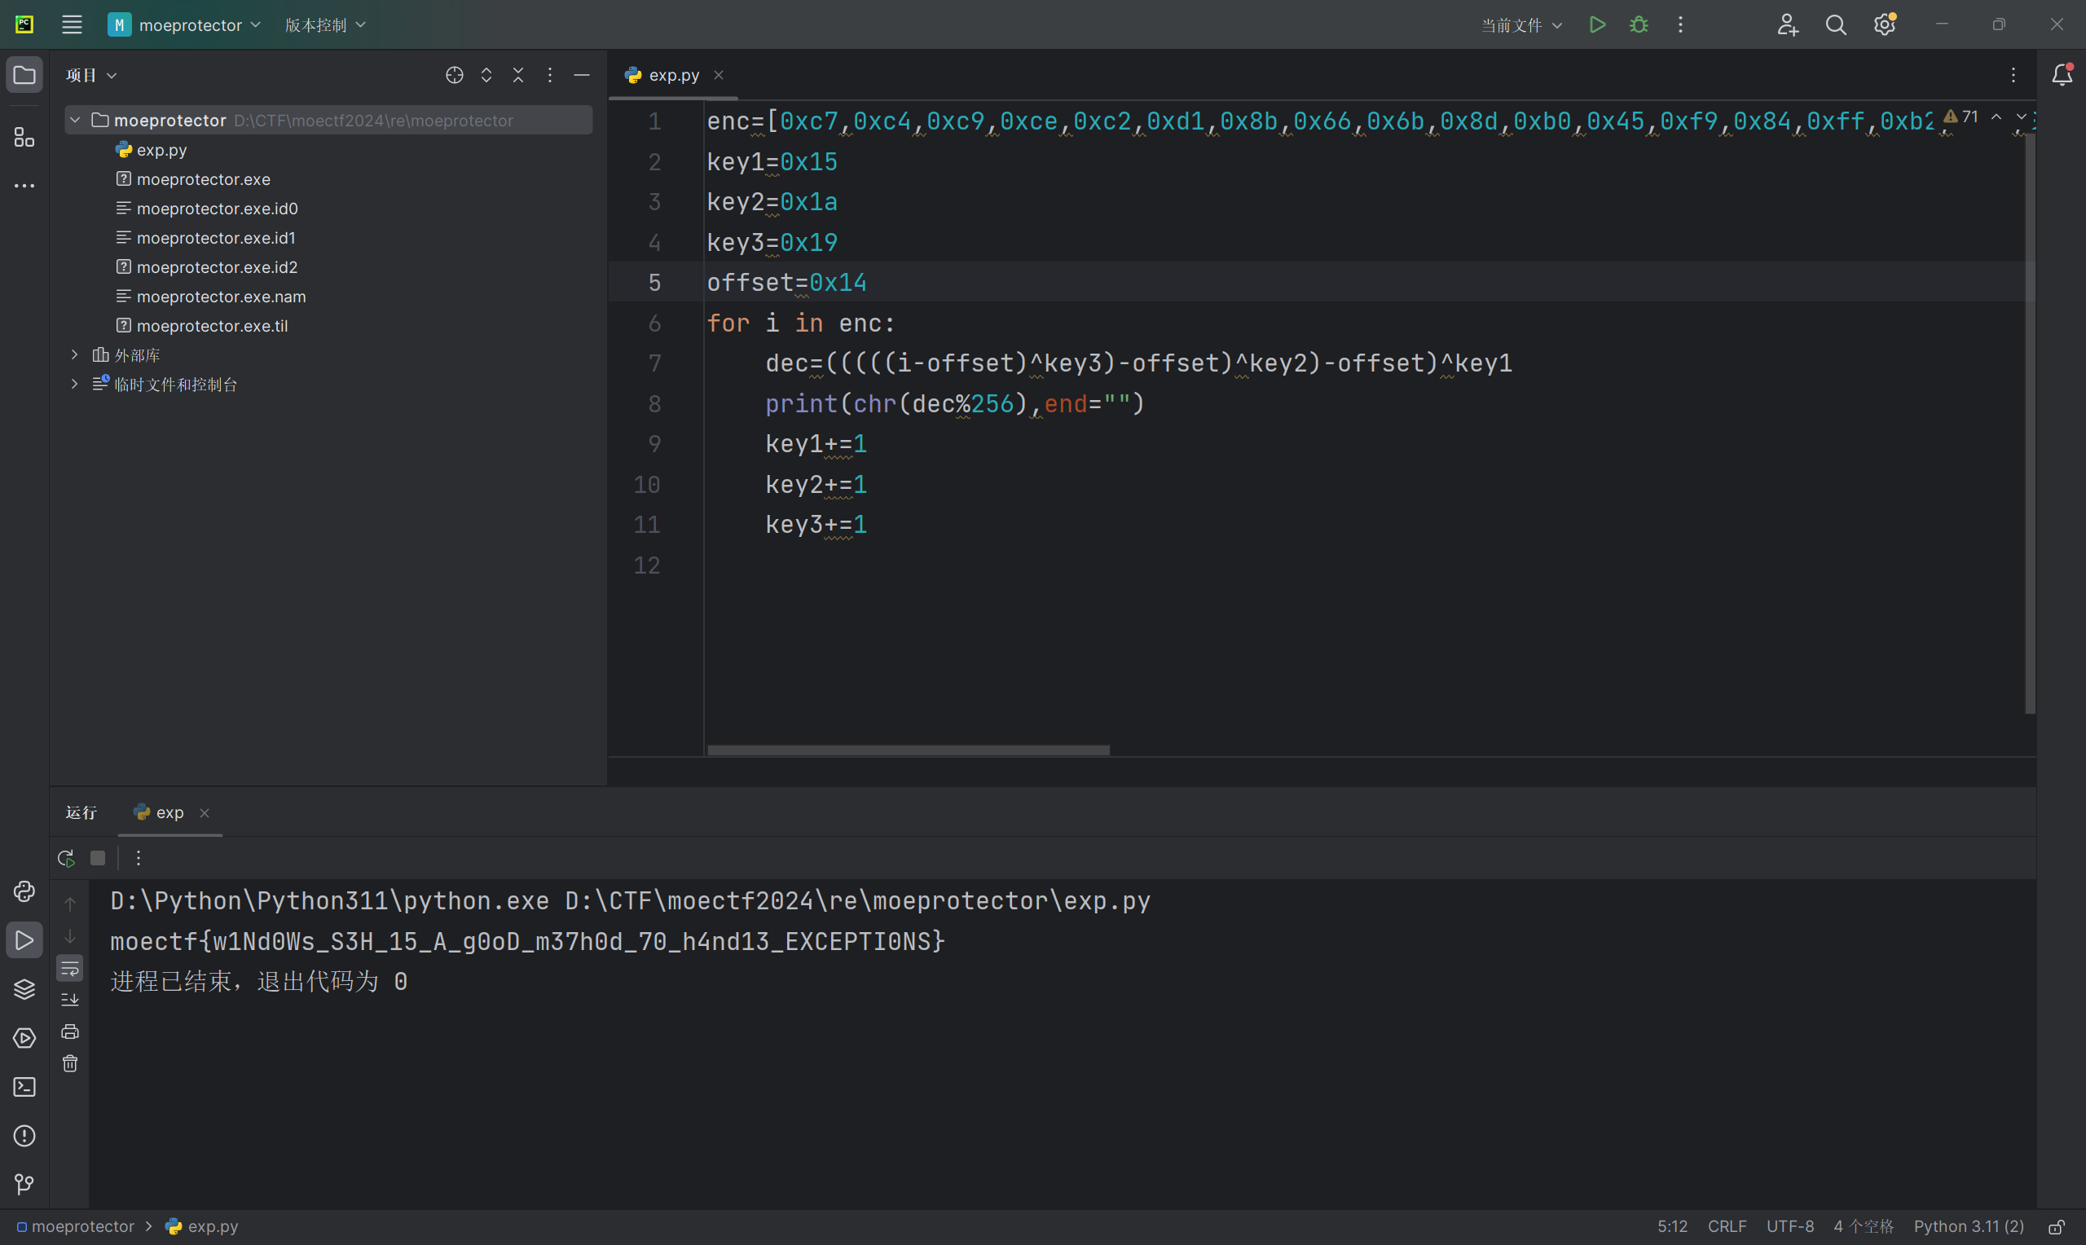Image resolution: width=2086 pixels, height=1245 pixels.
Task: Click Python 3.11 (2) interpreter in status bar
Action: click(x=1968, y=1226)
